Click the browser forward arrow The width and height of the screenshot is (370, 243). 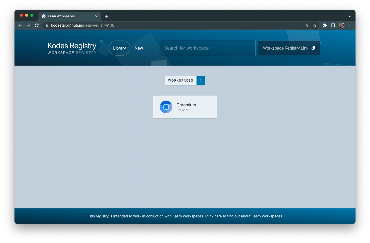pos(28,25)
